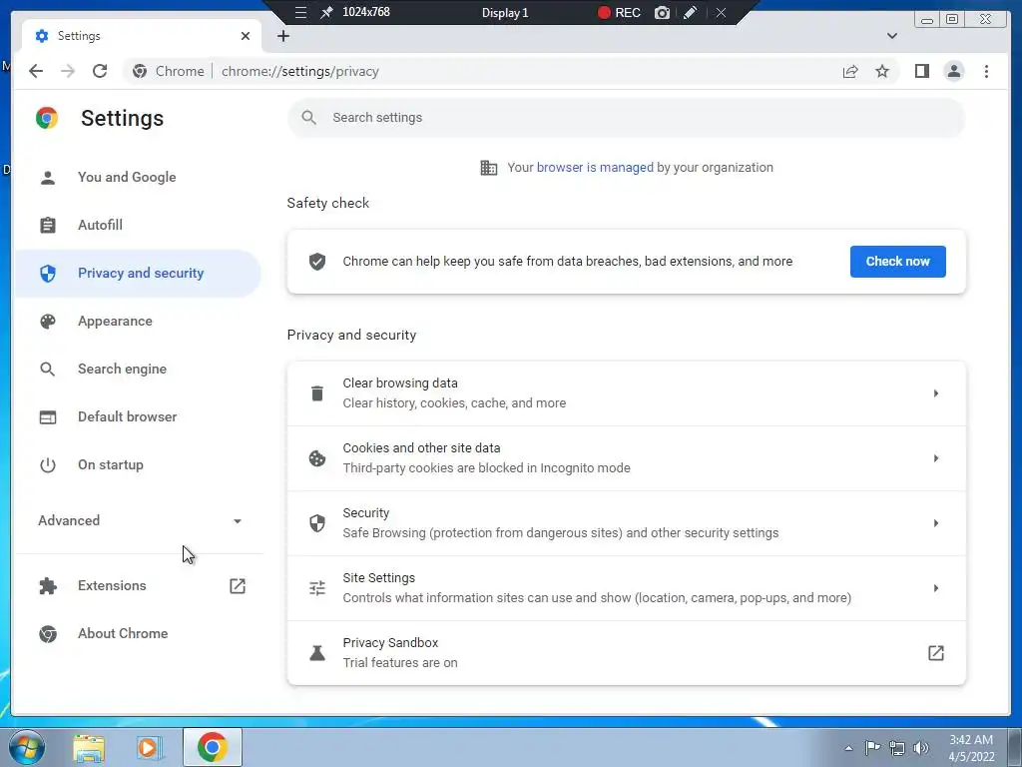Image resolution: width=1022 pixels, height=767 pixels.
Task: Click the Safety check shield icon
Action: pos(317,262)
